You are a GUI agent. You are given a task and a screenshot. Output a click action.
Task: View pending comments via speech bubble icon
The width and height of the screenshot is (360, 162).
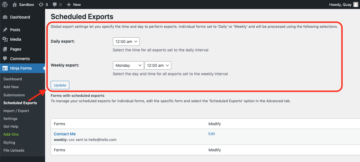55,4
